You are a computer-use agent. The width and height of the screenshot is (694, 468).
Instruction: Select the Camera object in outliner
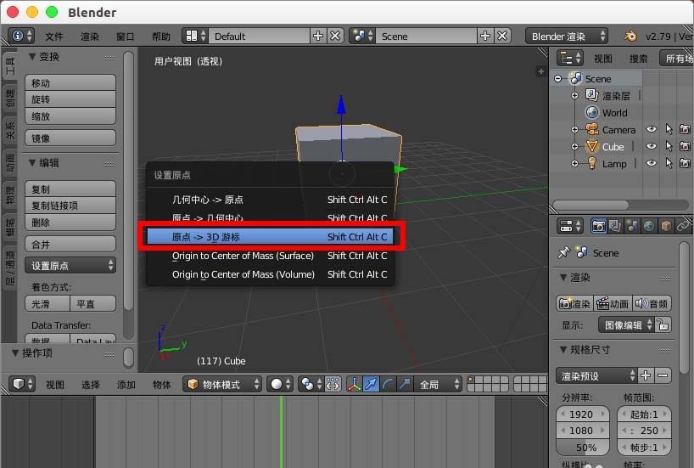(618, 130)
